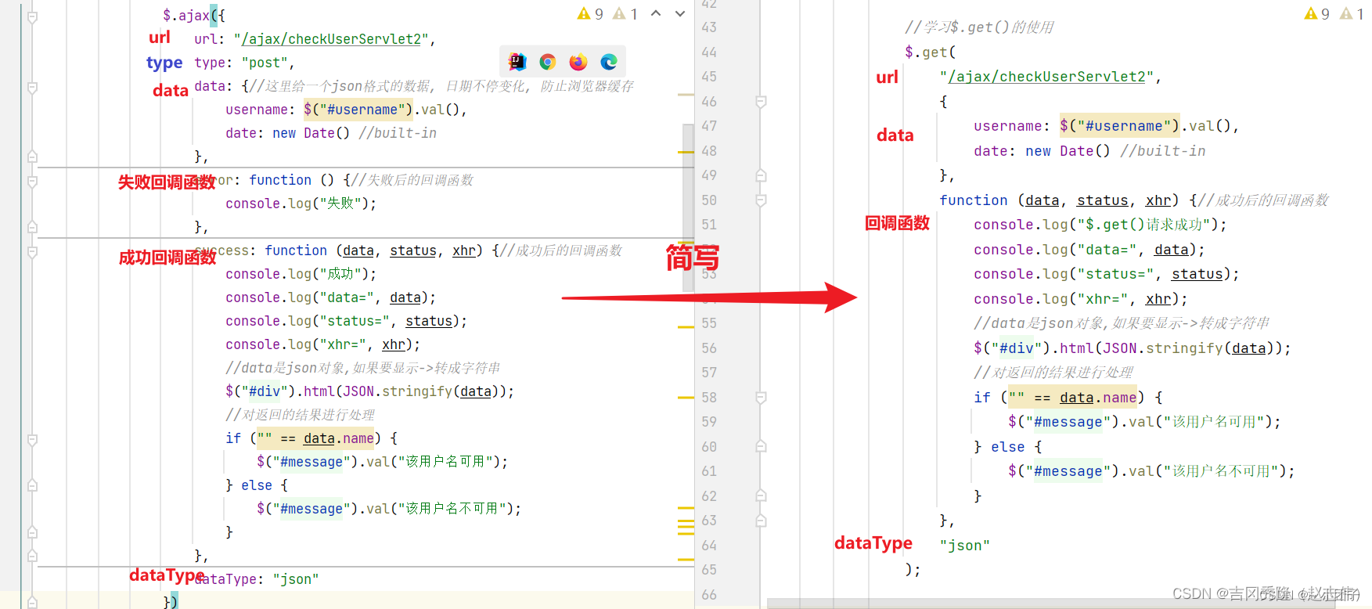
Task: Click the 9 warnings indicator in right editor
Action: (1317, 14)
